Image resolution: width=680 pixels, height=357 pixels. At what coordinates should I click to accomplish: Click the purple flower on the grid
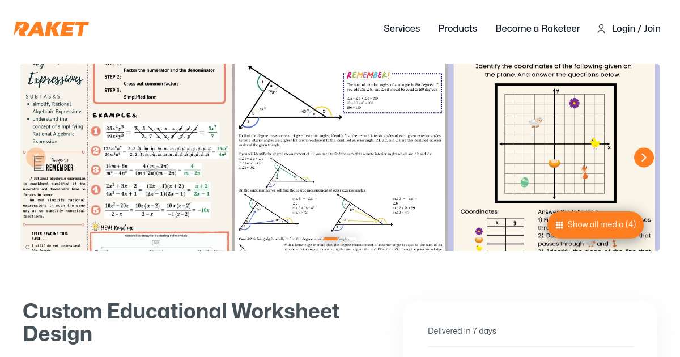pos(574,103)
